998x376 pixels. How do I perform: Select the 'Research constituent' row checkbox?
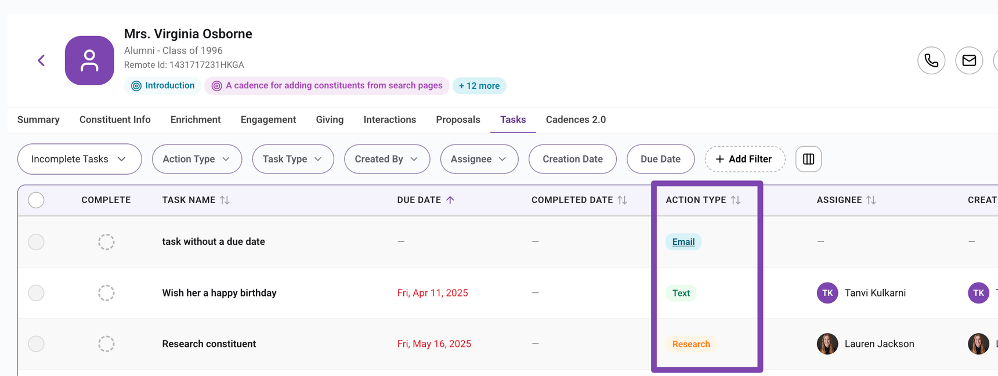click(x=36, y=344)
